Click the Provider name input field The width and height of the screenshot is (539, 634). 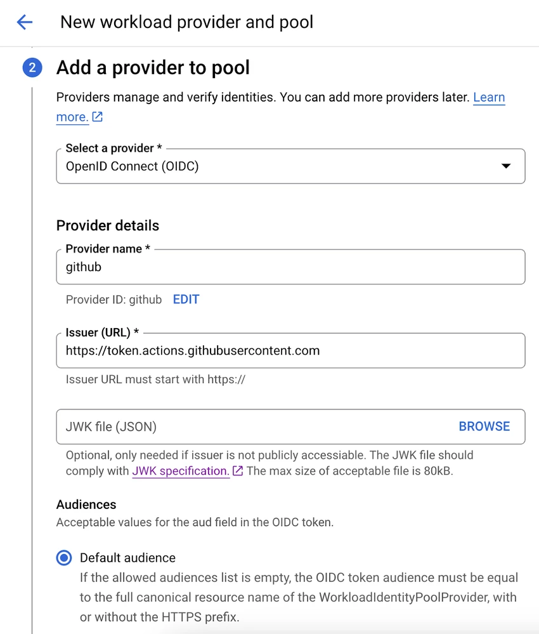point(290,267)
